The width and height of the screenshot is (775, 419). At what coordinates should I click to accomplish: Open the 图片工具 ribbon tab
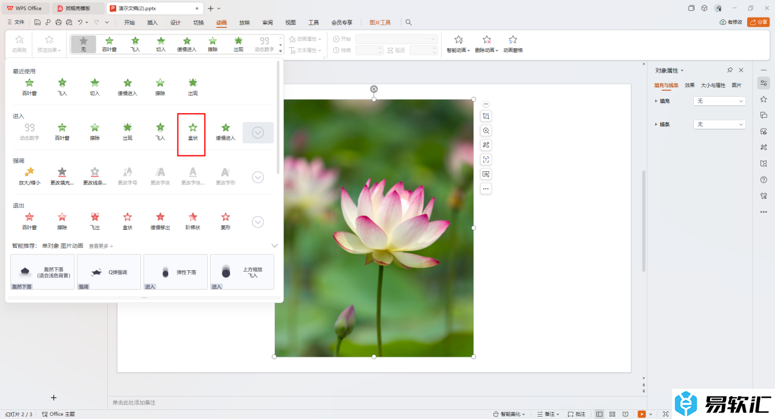pos(380,22)
